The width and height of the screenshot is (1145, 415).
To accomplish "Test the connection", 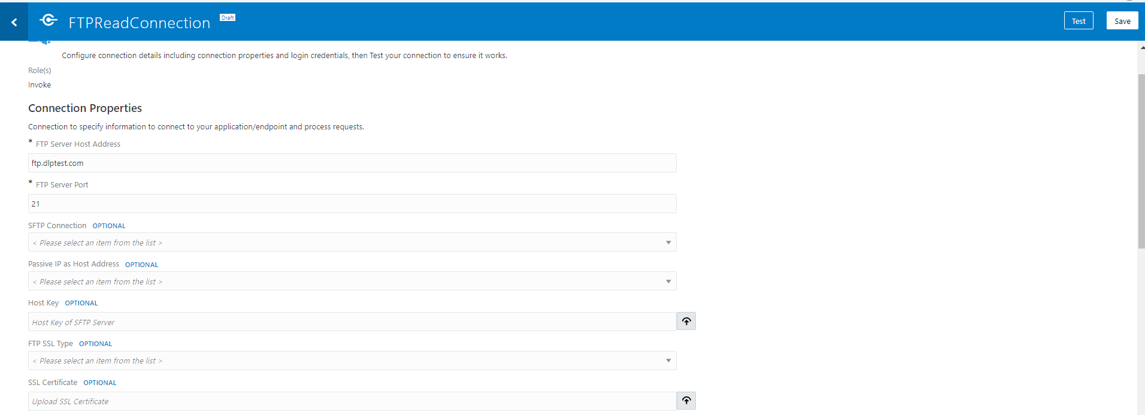I will [x=1079, y=21].
